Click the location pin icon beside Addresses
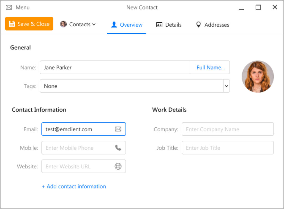 click(198, 24)
